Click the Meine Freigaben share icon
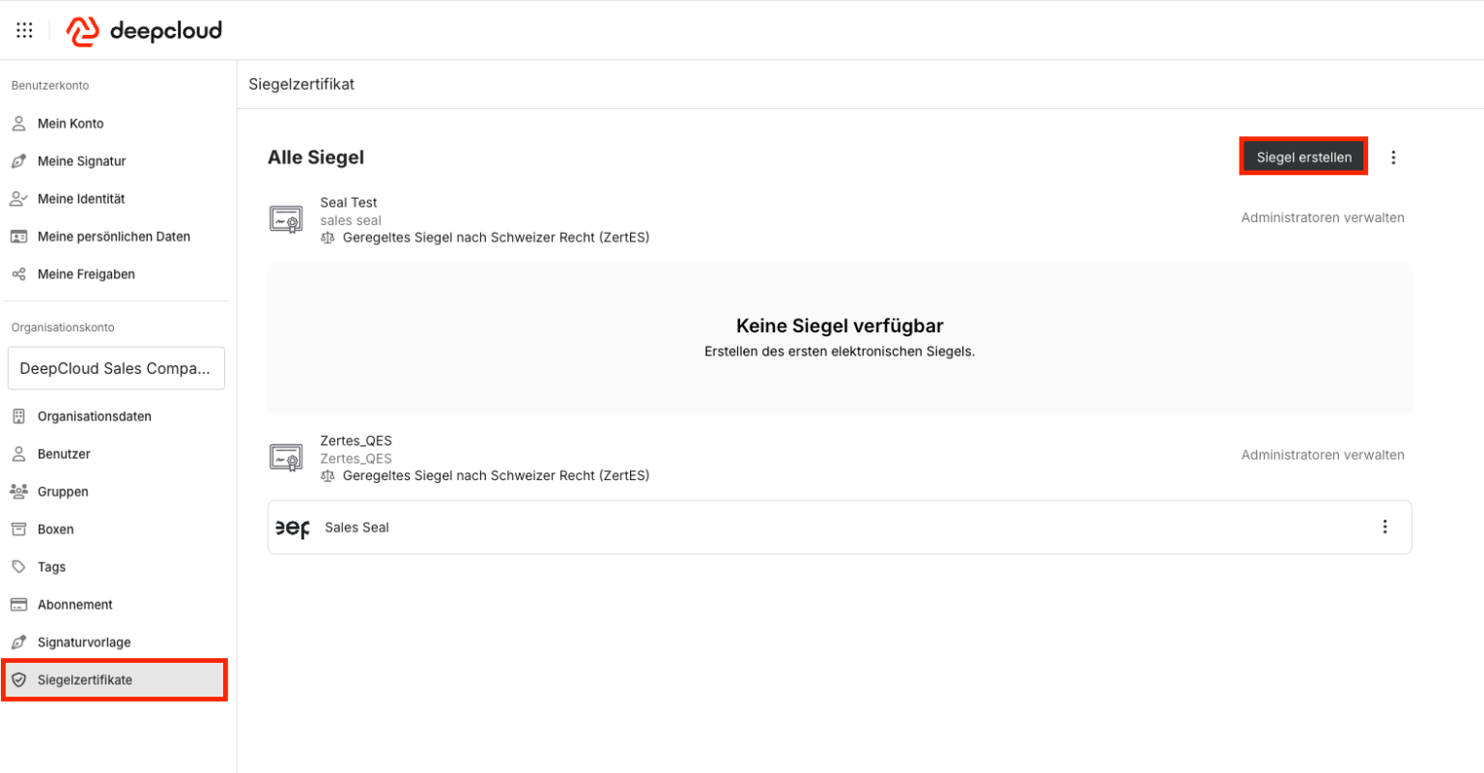Viewport: 1484px width, 773px height. (x=17, y=273)
